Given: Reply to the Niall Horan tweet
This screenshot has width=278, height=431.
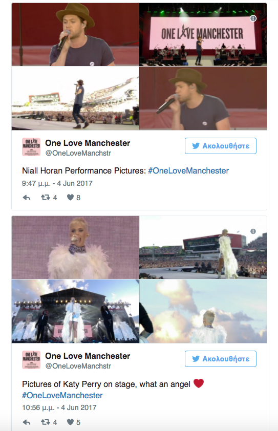Looking at the screenshot, I should 27,198.
